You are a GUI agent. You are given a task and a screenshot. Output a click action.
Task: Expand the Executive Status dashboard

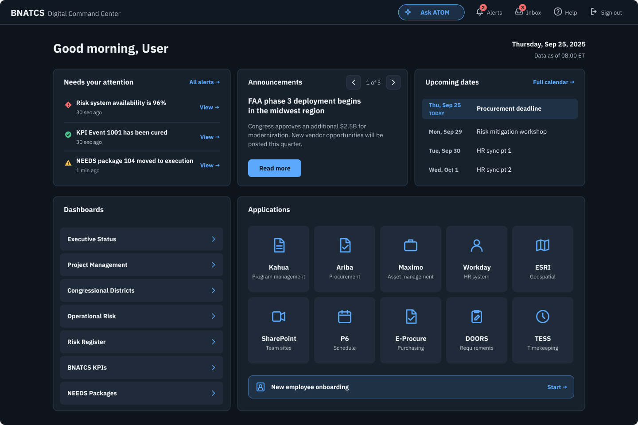pos(142,239)
